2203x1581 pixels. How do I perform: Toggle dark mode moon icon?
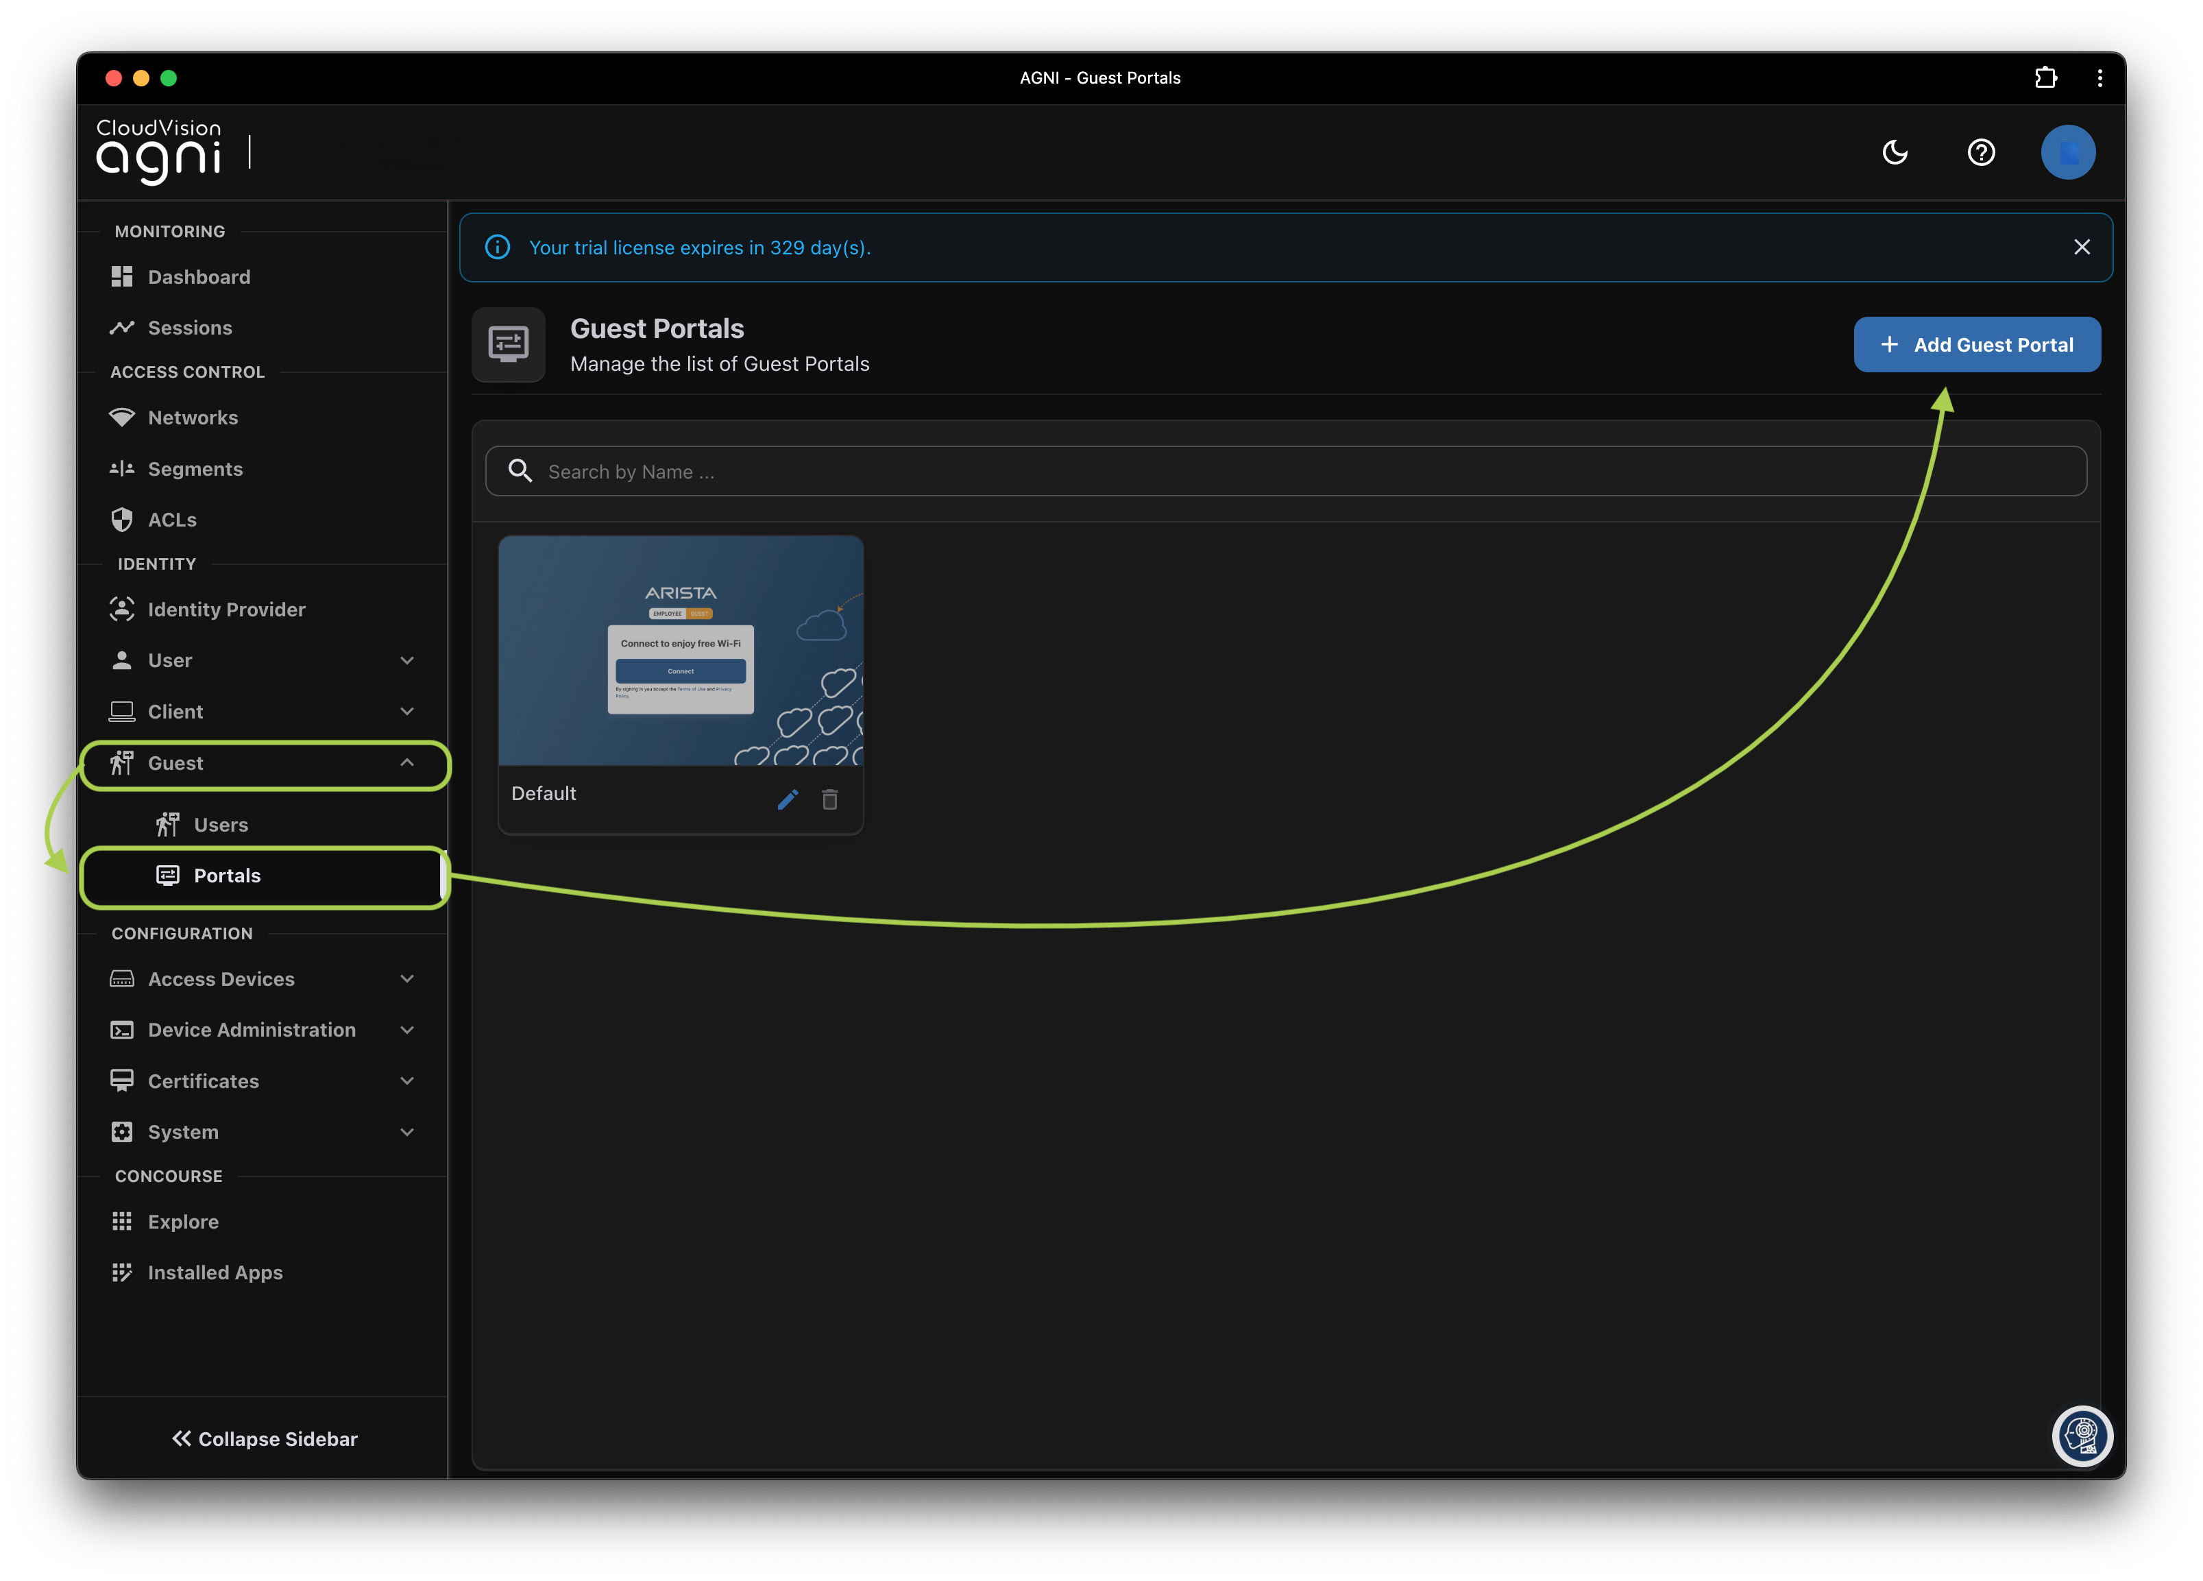tap(1895, 153)
